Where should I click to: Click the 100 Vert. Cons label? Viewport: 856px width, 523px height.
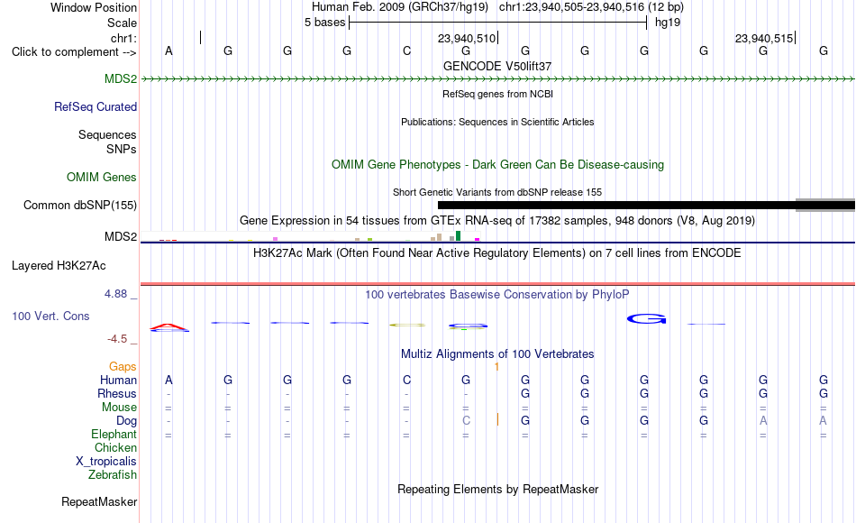coord(50,316)
